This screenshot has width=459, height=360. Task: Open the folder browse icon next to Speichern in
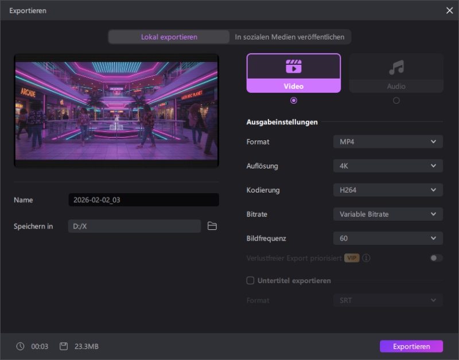(x=212, y=226)
